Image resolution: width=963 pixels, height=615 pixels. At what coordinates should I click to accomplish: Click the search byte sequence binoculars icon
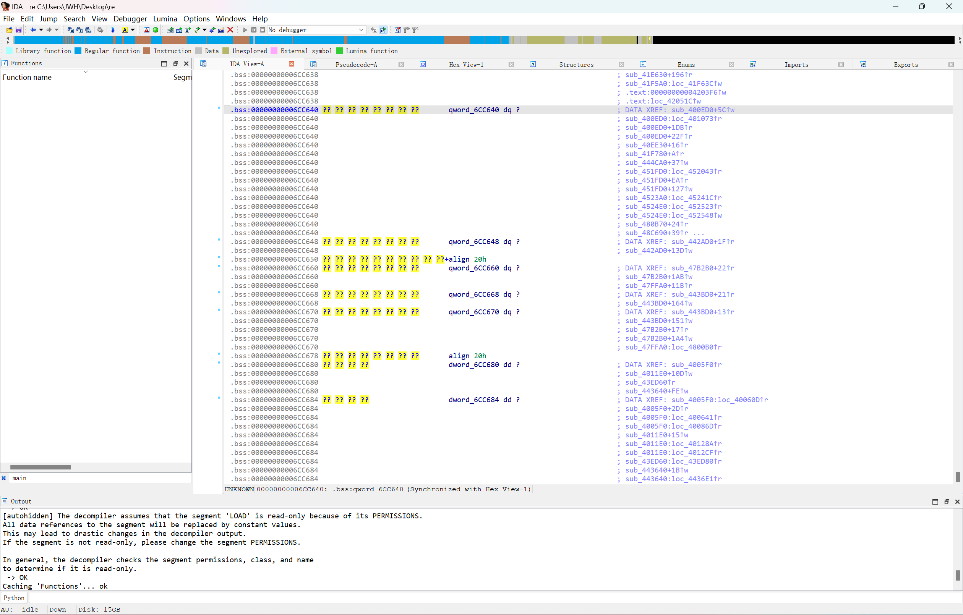click(88, 30)
